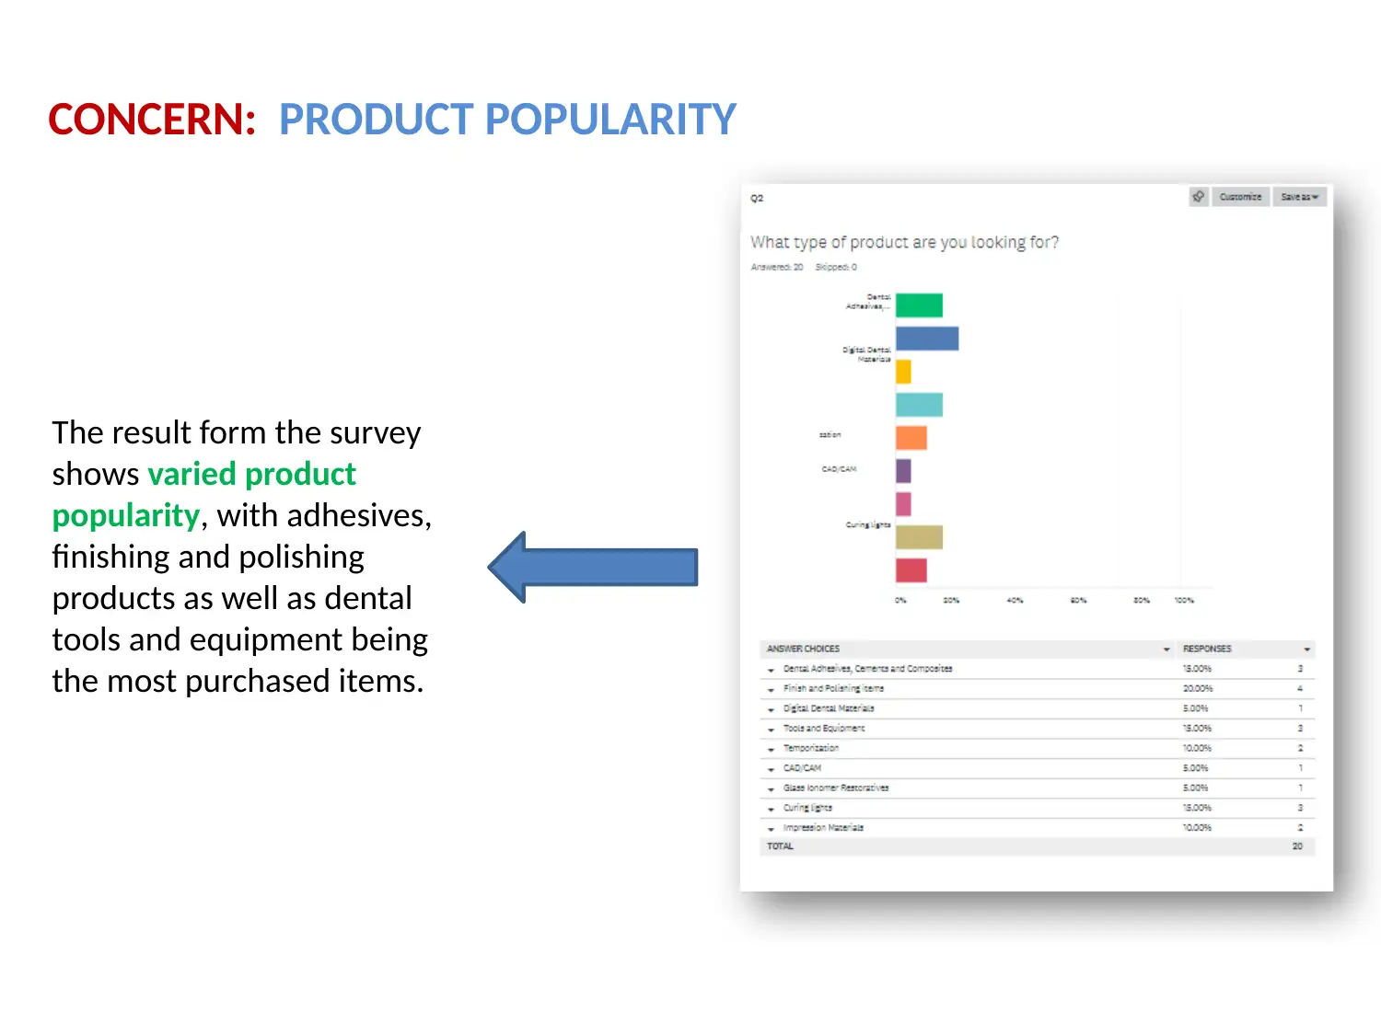Click 'Dental Adhesives, Cements and Composites' in table
Viewport: 1381px width, 1035px height.
(867, 669)
